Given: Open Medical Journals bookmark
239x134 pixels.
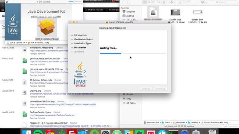Looking at the screenshot, I should (94, 10).
